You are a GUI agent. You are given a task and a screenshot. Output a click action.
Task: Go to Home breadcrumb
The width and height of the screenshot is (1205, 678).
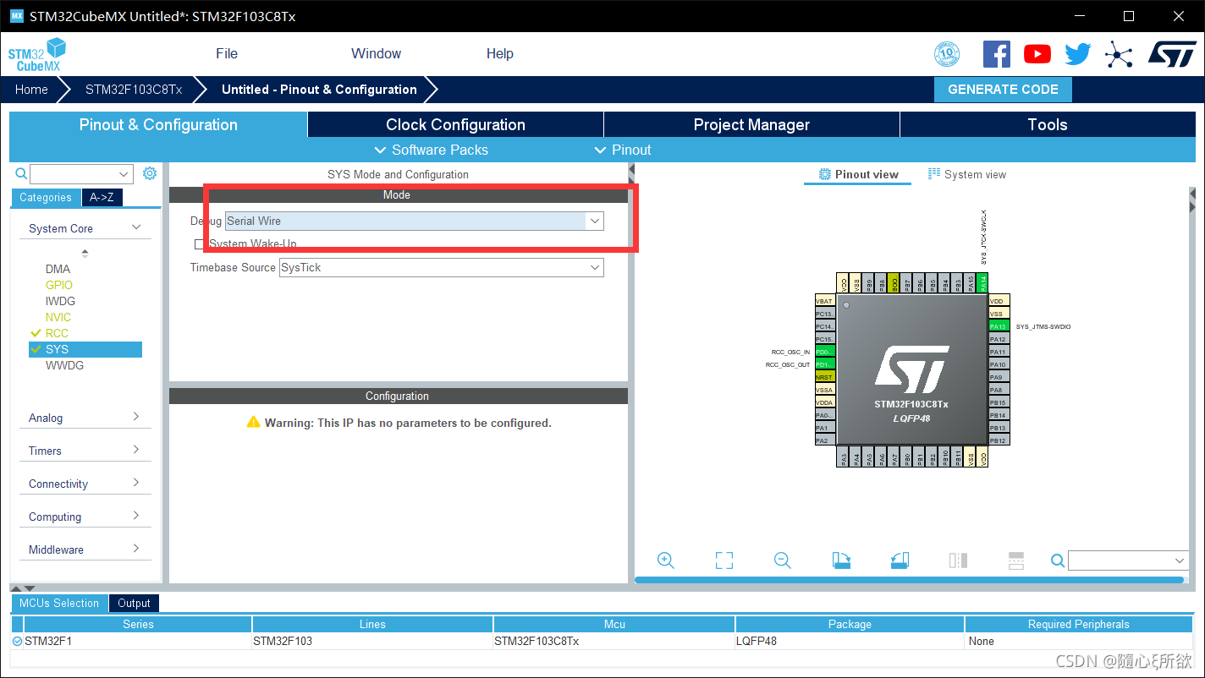click(31, 90)
